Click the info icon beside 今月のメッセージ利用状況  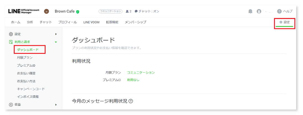[x=131, y=101]
